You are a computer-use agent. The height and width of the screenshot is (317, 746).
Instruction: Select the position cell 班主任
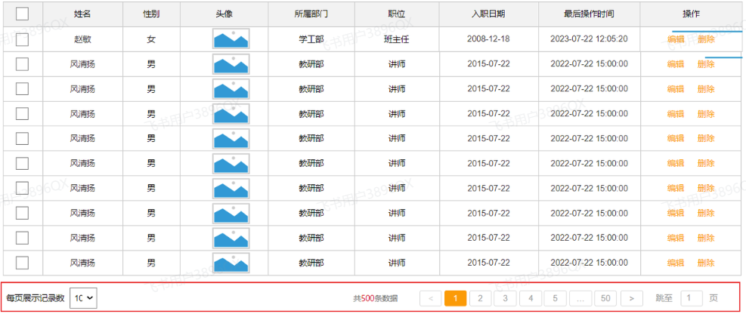point(397,39)
